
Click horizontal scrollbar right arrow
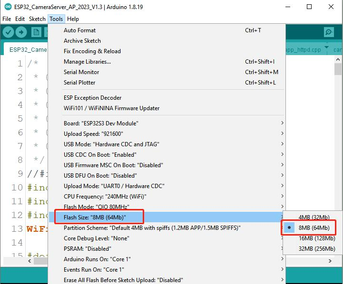330,261
